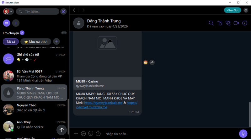The height and width of the screenshot is (139, 251).
Task: Click Nguyen Thao profile photo
Action: 8,110
